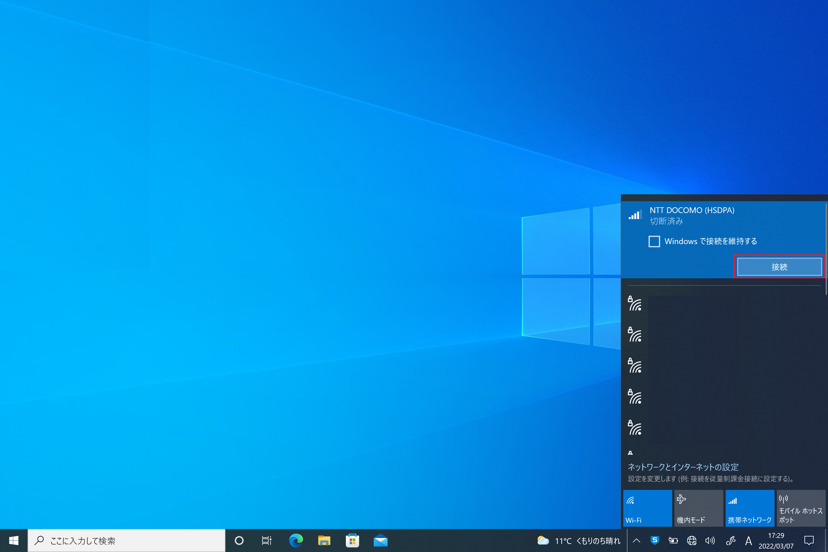Viewport: 828px width, 552px height.
Task: Switch IME input mode 'A' indicator
Action: click(x=748, y=540)
